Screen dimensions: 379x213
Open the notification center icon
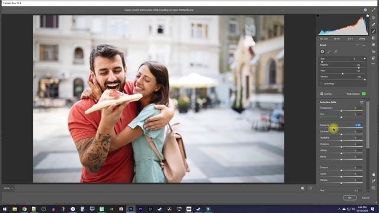tap(372, 209)
